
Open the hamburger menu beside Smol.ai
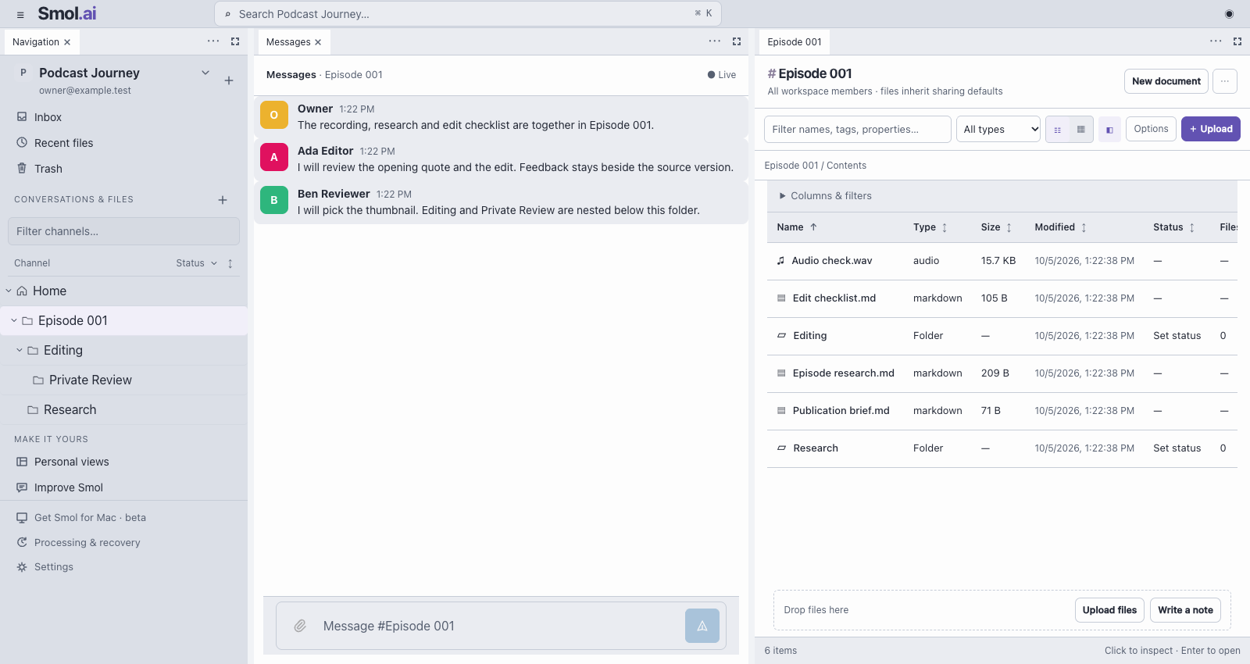[20, 14]
